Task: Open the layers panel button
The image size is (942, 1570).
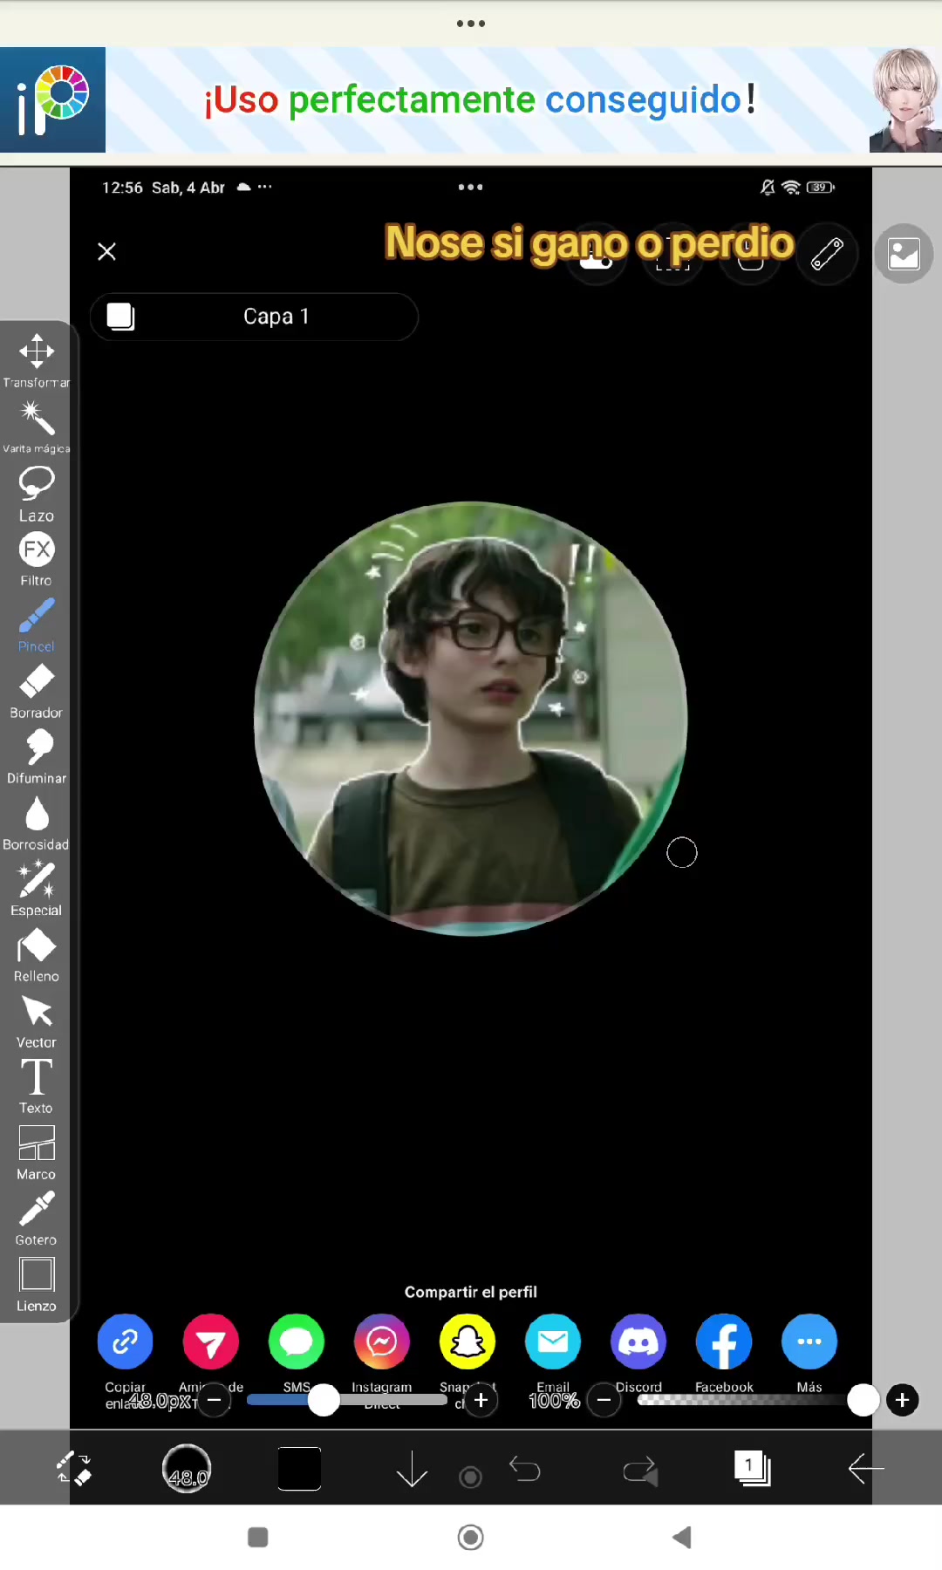Action: [752, 1468]
